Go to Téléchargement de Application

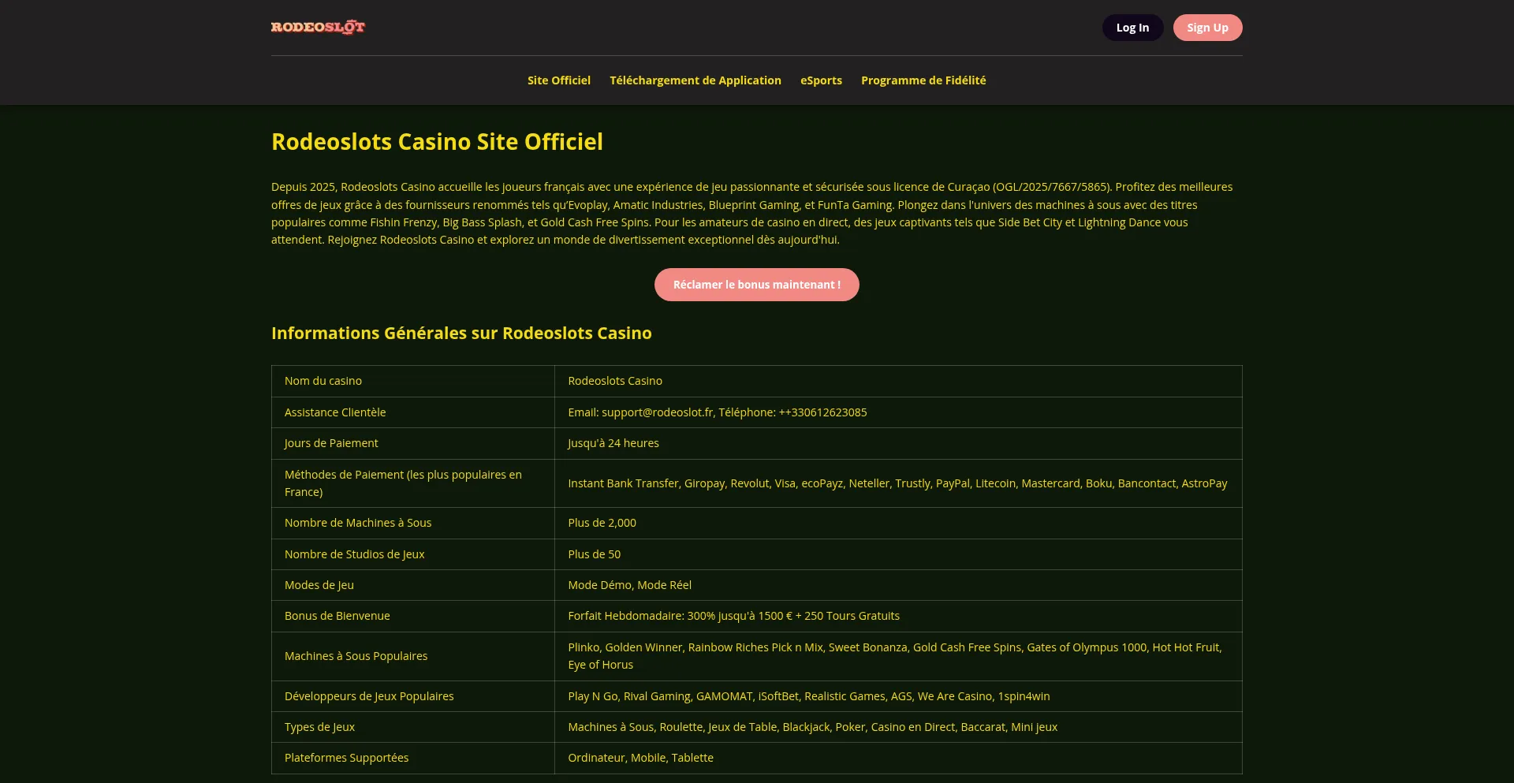pyautogui.click(x=695, y=80)
